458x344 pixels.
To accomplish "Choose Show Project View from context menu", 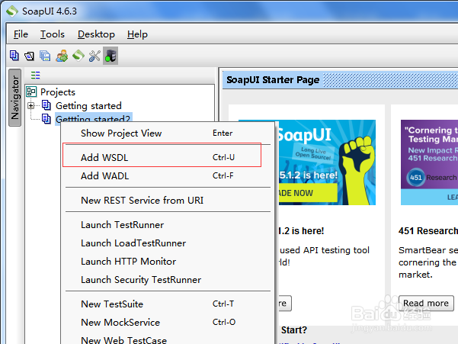I will pyautogui.click(x=168, y=133).
